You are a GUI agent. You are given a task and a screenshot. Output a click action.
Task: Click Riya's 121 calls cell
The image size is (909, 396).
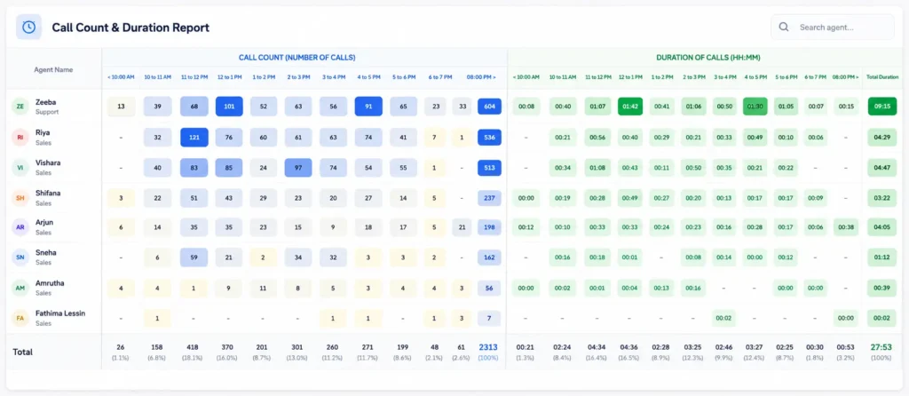pos(194,138)
